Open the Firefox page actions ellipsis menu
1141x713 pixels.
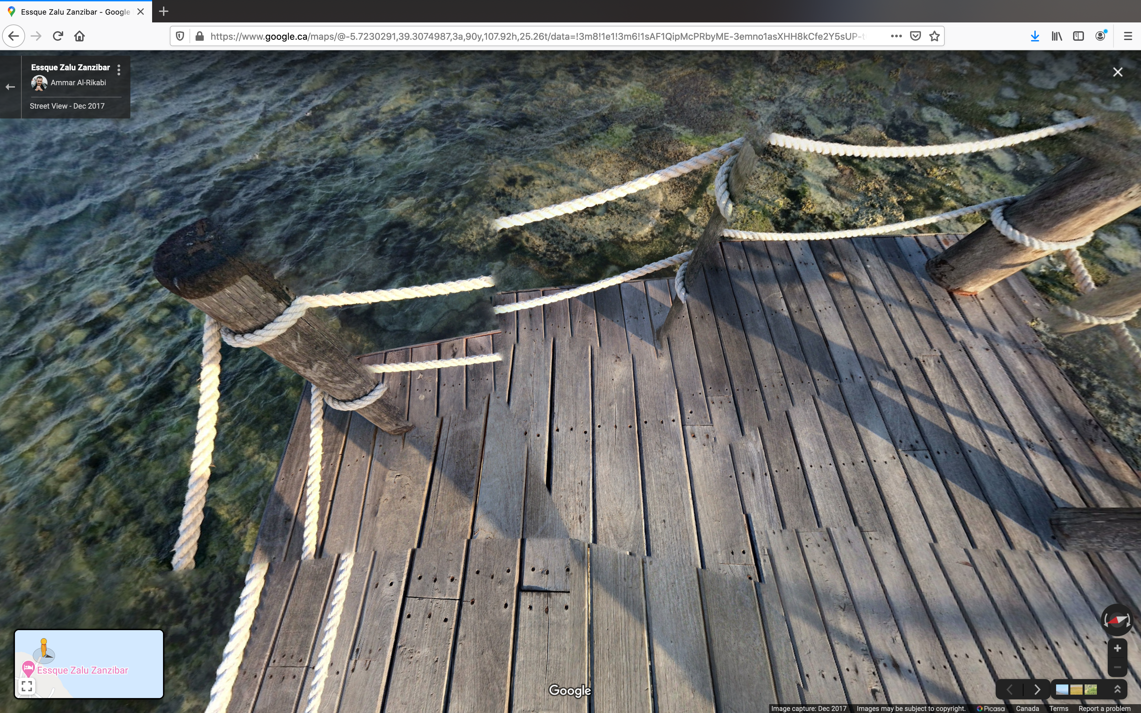[896, 36]
